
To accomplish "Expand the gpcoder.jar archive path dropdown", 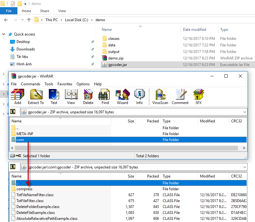I will pyautogui.click(x=244, y=112).
